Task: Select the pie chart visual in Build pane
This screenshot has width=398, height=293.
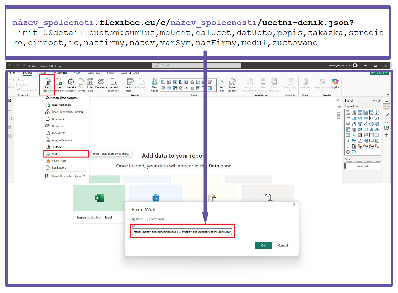Action: pos(371,124)
